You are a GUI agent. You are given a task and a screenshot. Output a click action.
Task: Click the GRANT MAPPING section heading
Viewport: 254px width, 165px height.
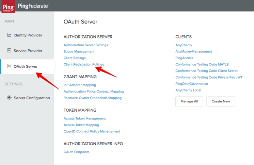tap(80, 77)
